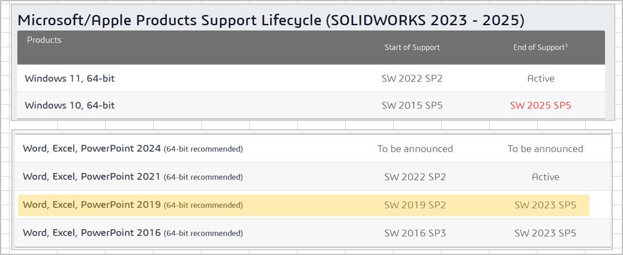Click Active status for Office 2021
The width and height of the screenshot is (623, 255).
(546, 177)
